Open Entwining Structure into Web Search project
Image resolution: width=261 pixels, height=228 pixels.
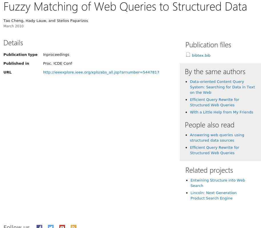click(x=218, y=183)
